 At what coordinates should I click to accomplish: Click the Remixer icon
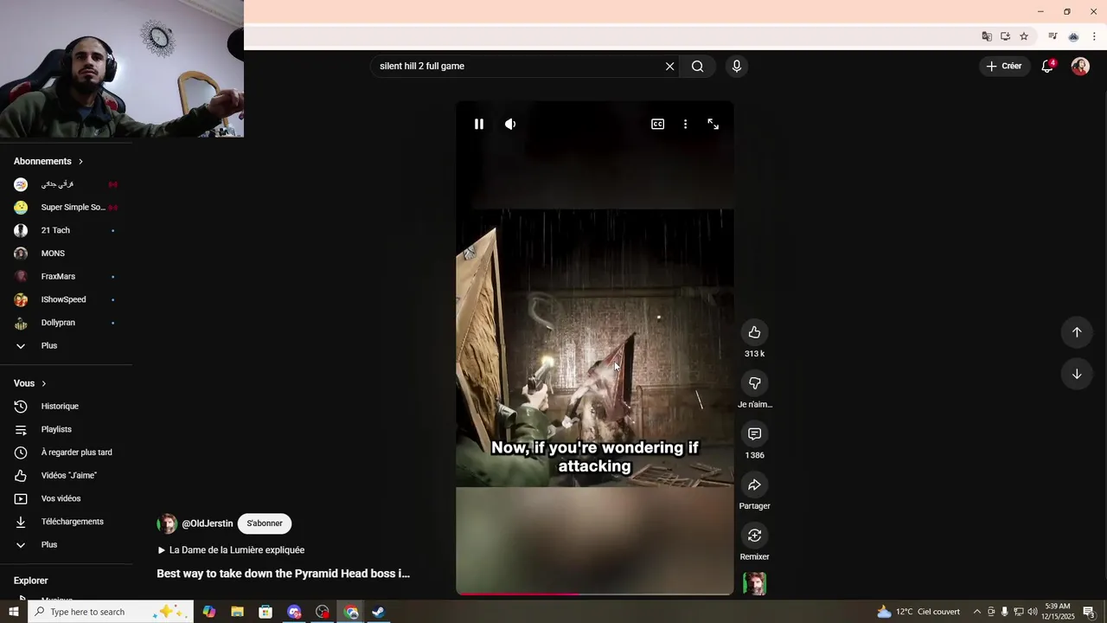pos(754,536)
